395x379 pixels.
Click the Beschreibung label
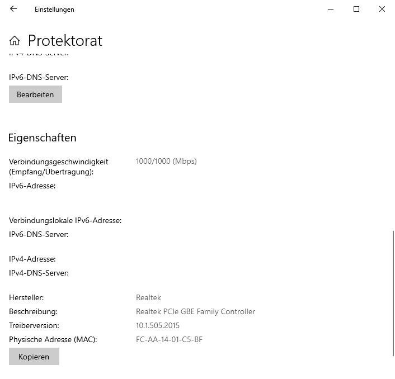coord(33,311)
